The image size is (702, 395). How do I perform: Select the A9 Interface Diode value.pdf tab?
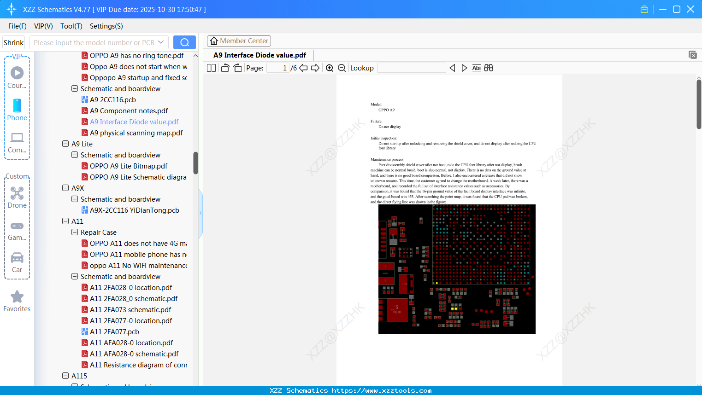click(x=260, y=55)
